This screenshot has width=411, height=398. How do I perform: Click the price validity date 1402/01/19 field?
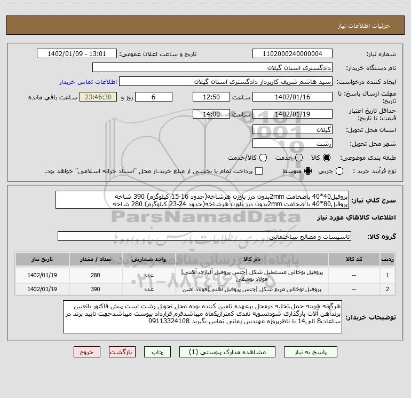tap(293, 114)
